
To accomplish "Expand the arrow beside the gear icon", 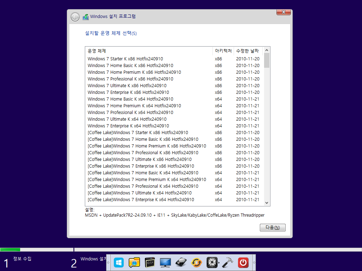I will pyautogui.click(x=219, y=263).
